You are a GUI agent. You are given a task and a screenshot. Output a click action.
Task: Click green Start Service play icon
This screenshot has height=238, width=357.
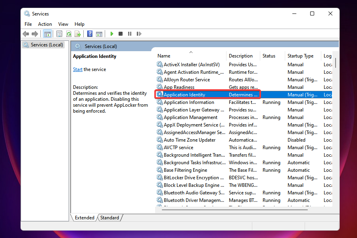tap(112, 34)
